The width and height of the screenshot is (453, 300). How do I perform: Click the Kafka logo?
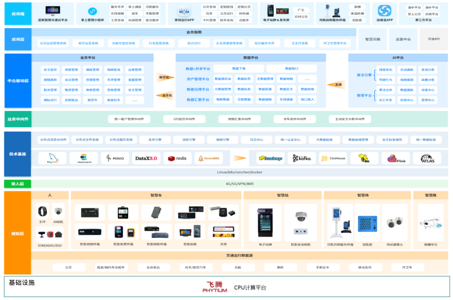coord(302,158)
